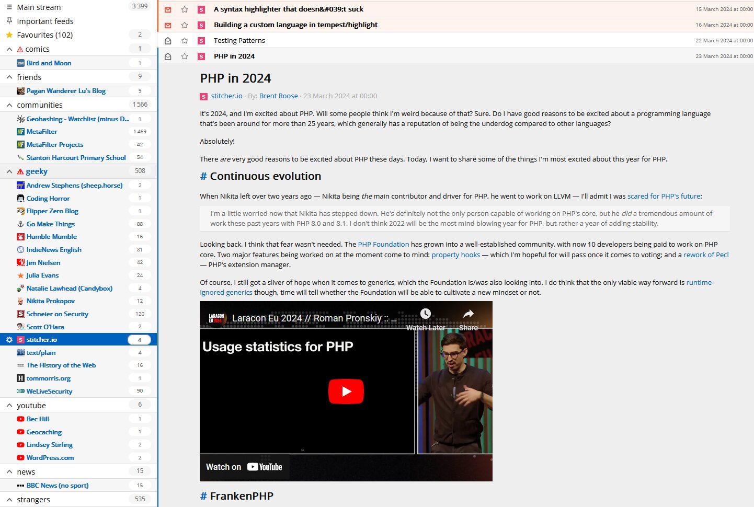Click the Share arrow icon on video
This screenshot has width=754, height=507.
click(468, 314)
